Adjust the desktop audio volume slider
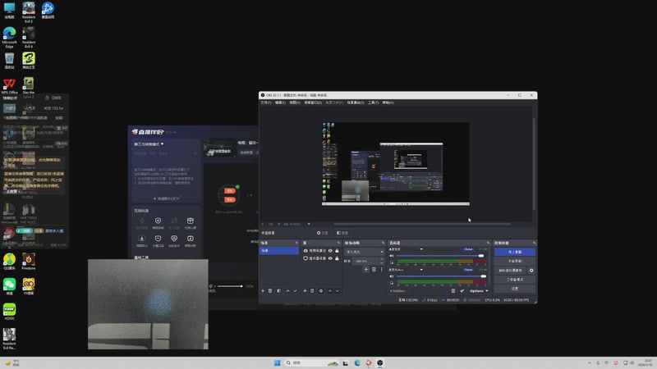 point(439,255)
